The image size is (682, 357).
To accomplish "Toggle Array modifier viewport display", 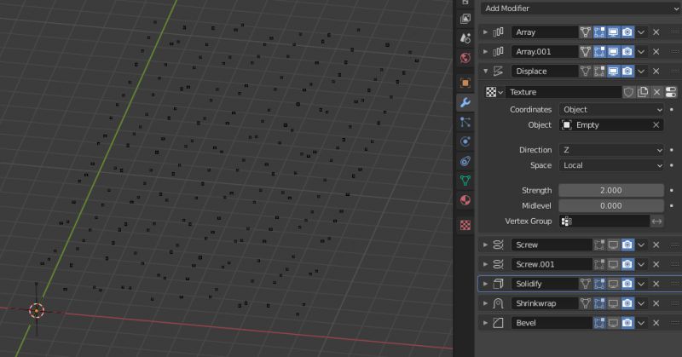I will [613, 32].
